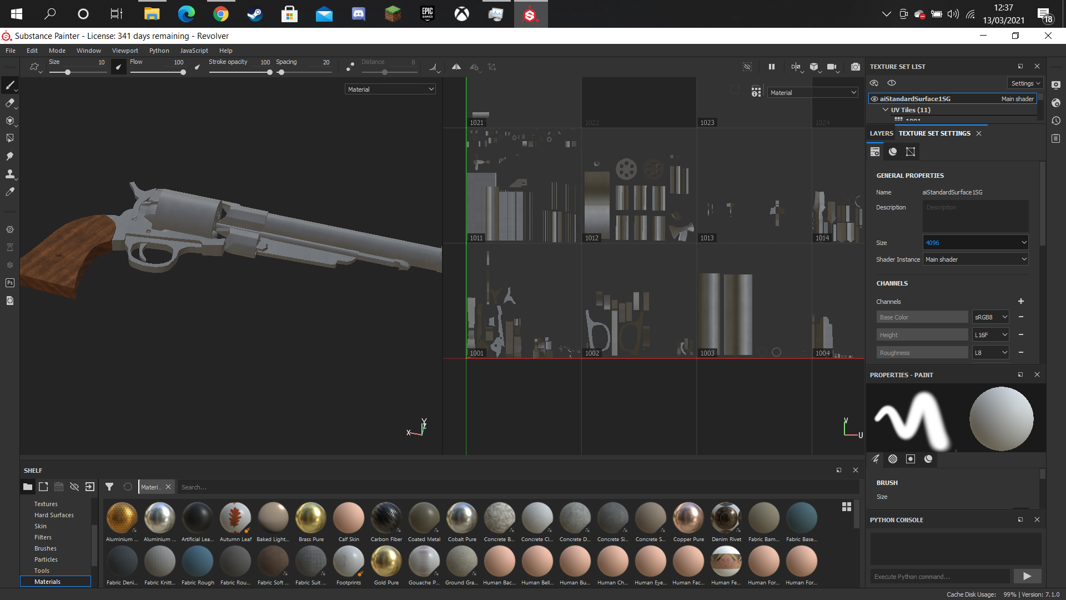Image resolution: width=1066 pixels, height=600 pixels.
Task: Toggle hidden-items filter icon in Shelf toolbar
Action: 74,487
